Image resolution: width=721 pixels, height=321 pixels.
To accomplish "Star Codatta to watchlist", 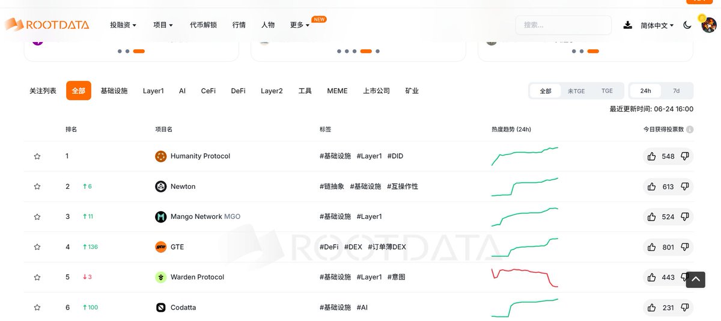I will 37,307.
